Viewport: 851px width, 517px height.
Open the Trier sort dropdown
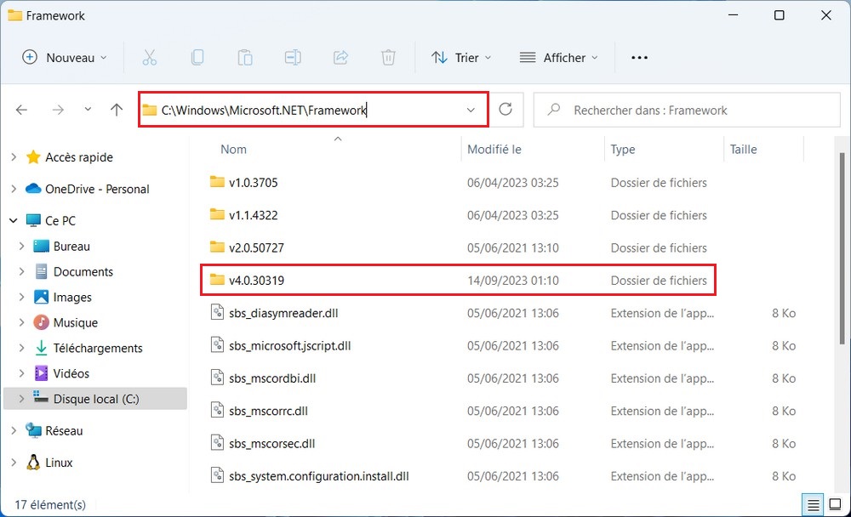point(461,58)
